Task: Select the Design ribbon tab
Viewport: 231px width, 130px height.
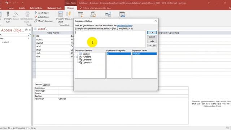Action: 71,8
